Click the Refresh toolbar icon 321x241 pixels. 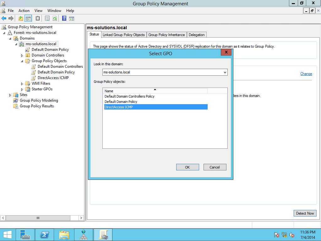coord(55,19)
